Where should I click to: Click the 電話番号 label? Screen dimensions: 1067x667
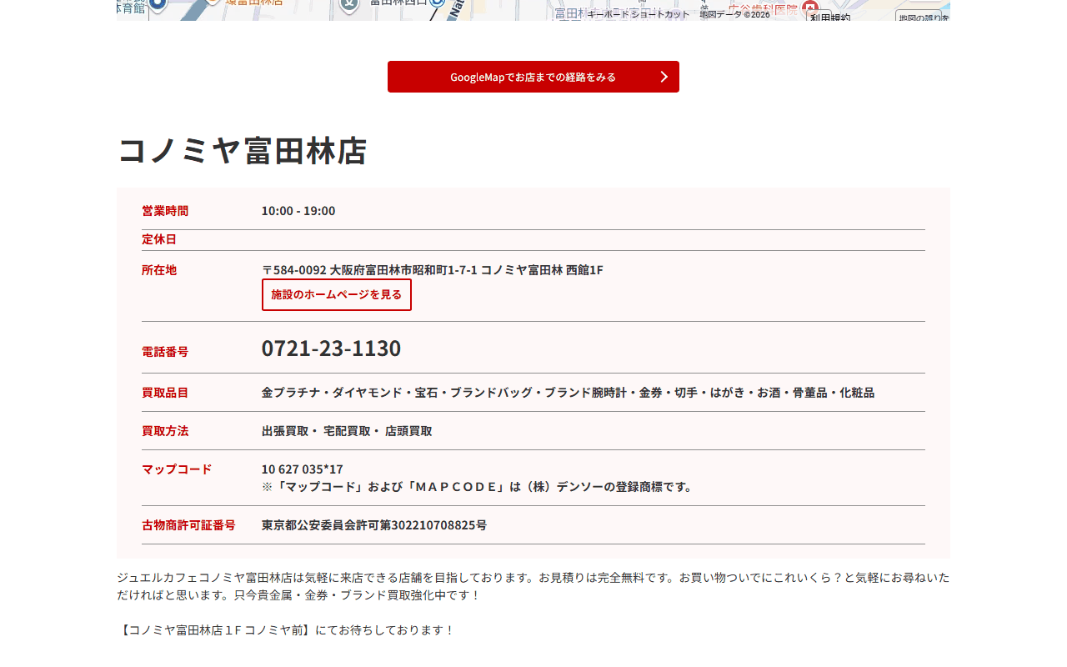pos(165,352)
